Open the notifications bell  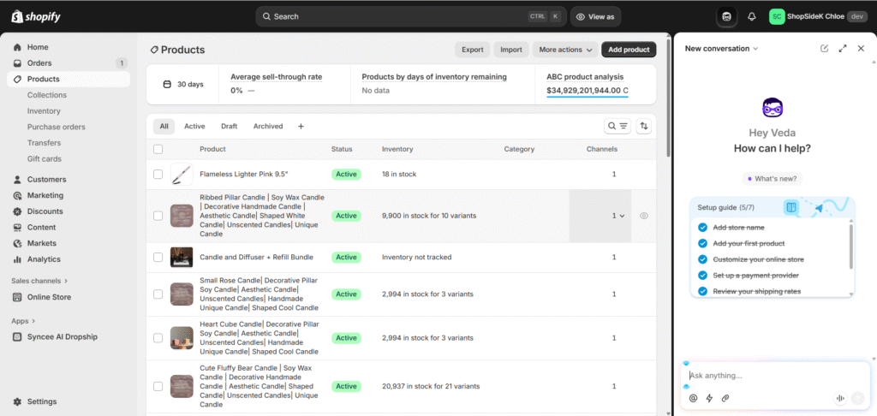[752, 17]
